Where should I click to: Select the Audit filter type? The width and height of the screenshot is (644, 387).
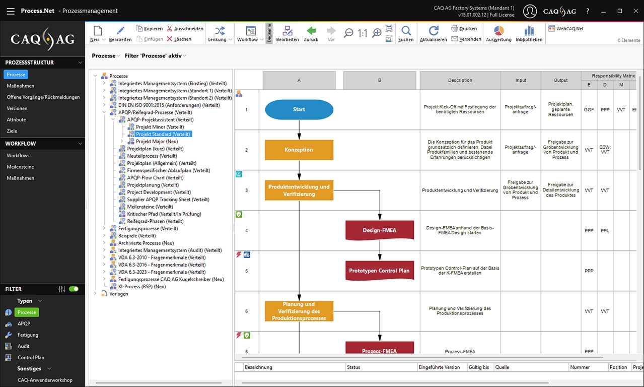[x=23, y=346]
